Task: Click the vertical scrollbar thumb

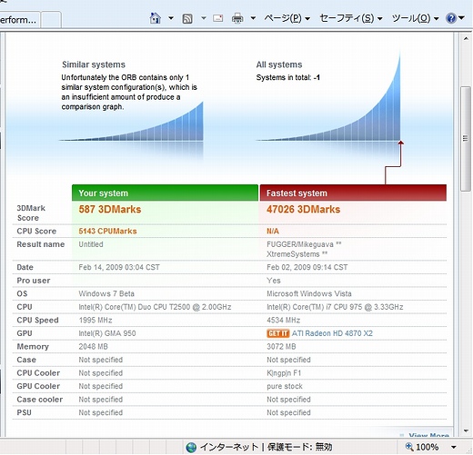Action: pos(466,139)
